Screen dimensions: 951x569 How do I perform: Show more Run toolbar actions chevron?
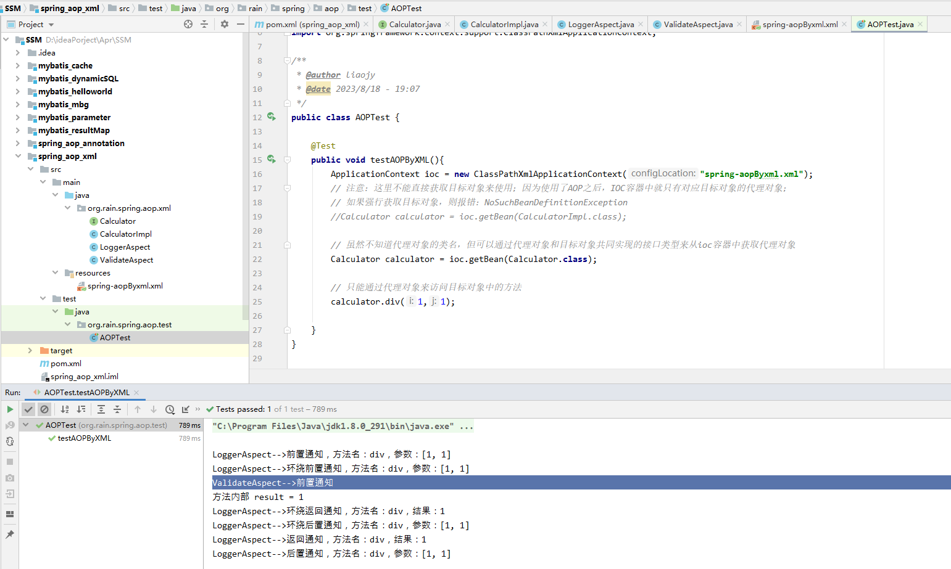(x=197, y=409)
